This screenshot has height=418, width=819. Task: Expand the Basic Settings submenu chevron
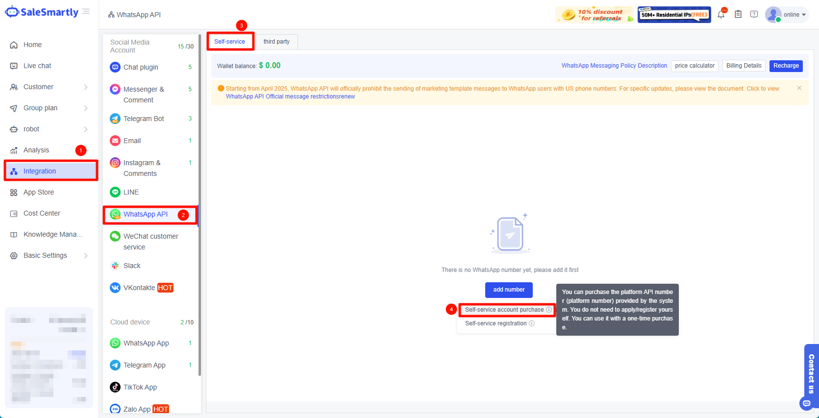[86, 256]
